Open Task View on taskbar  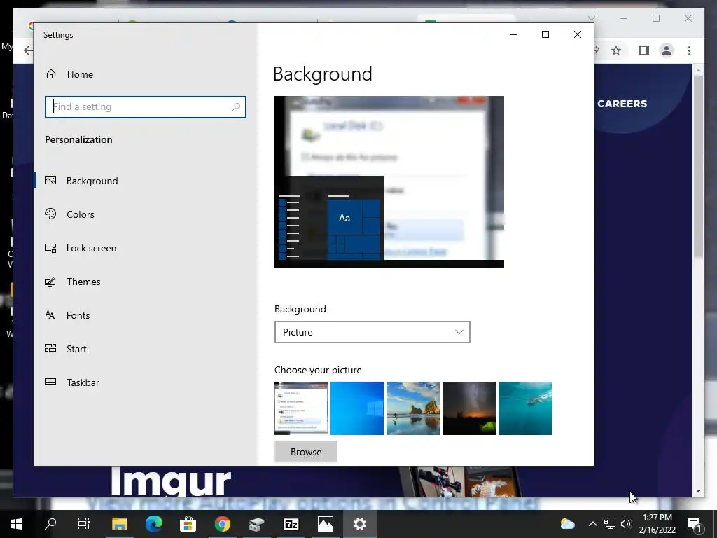click(x=85, y=524)
